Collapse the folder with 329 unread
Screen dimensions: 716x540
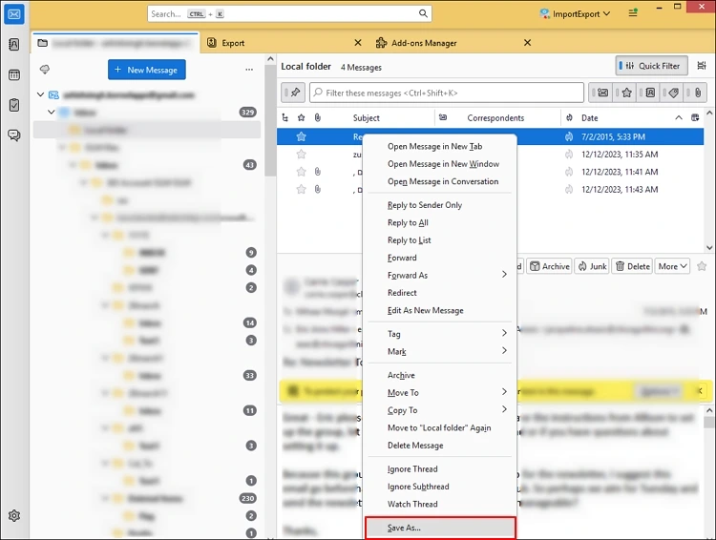[52, 112]
